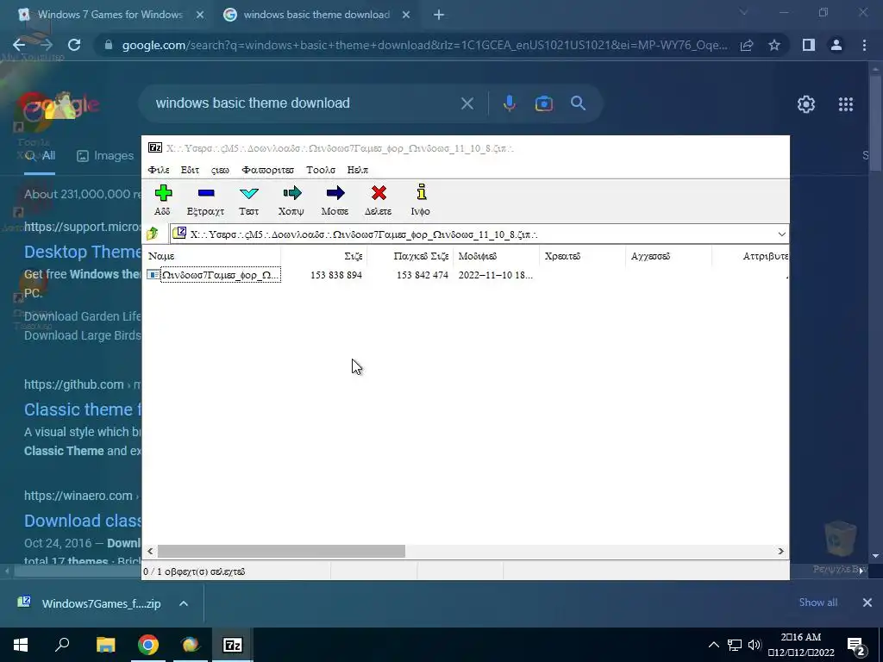Open the Edit menu in 7-Zip
883x662 pixels.
coord(190,170)
